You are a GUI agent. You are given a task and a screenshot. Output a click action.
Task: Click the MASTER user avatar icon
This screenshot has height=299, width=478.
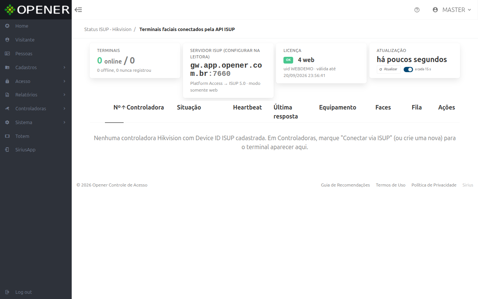(435, 10)
